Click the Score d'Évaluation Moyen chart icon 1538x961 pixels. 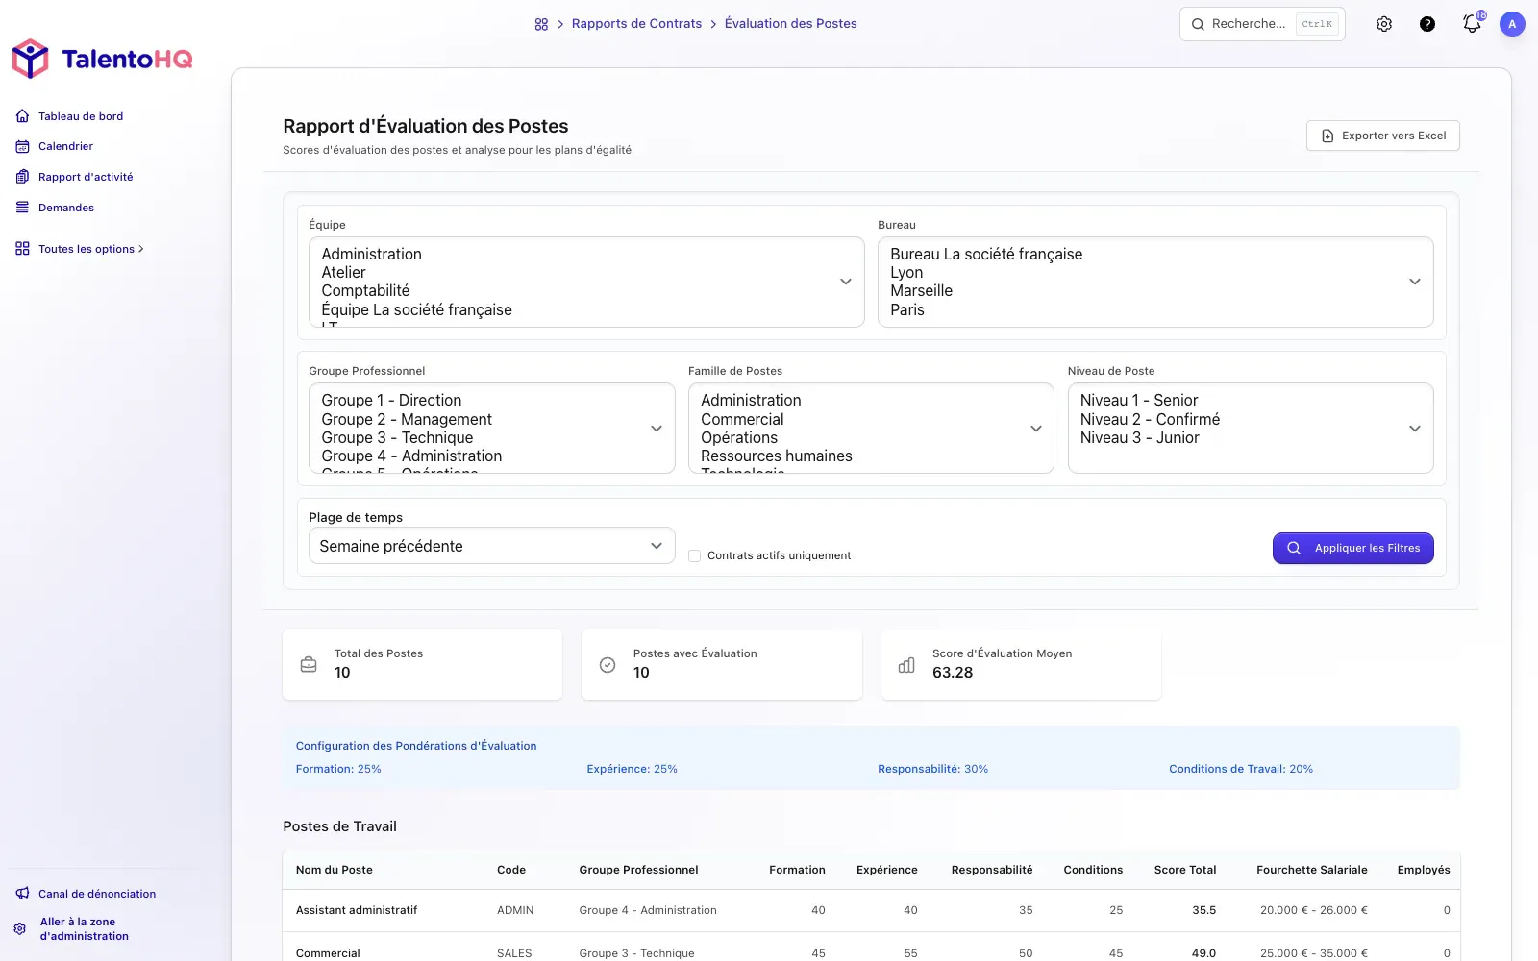[x=906, y=664]
